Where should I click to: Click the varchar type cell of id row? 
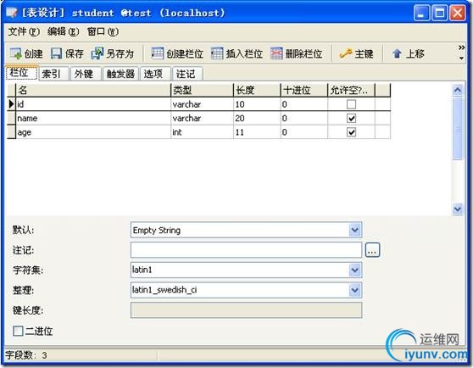[202, 104]
